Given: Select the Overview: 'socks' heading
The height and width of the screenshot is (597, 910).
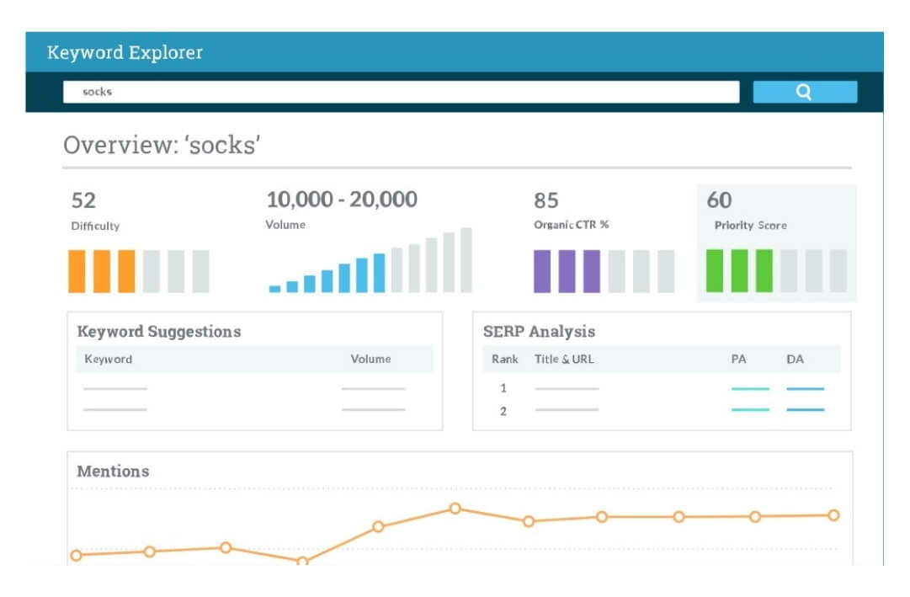Looking at the screenshot, I should 162,145.
